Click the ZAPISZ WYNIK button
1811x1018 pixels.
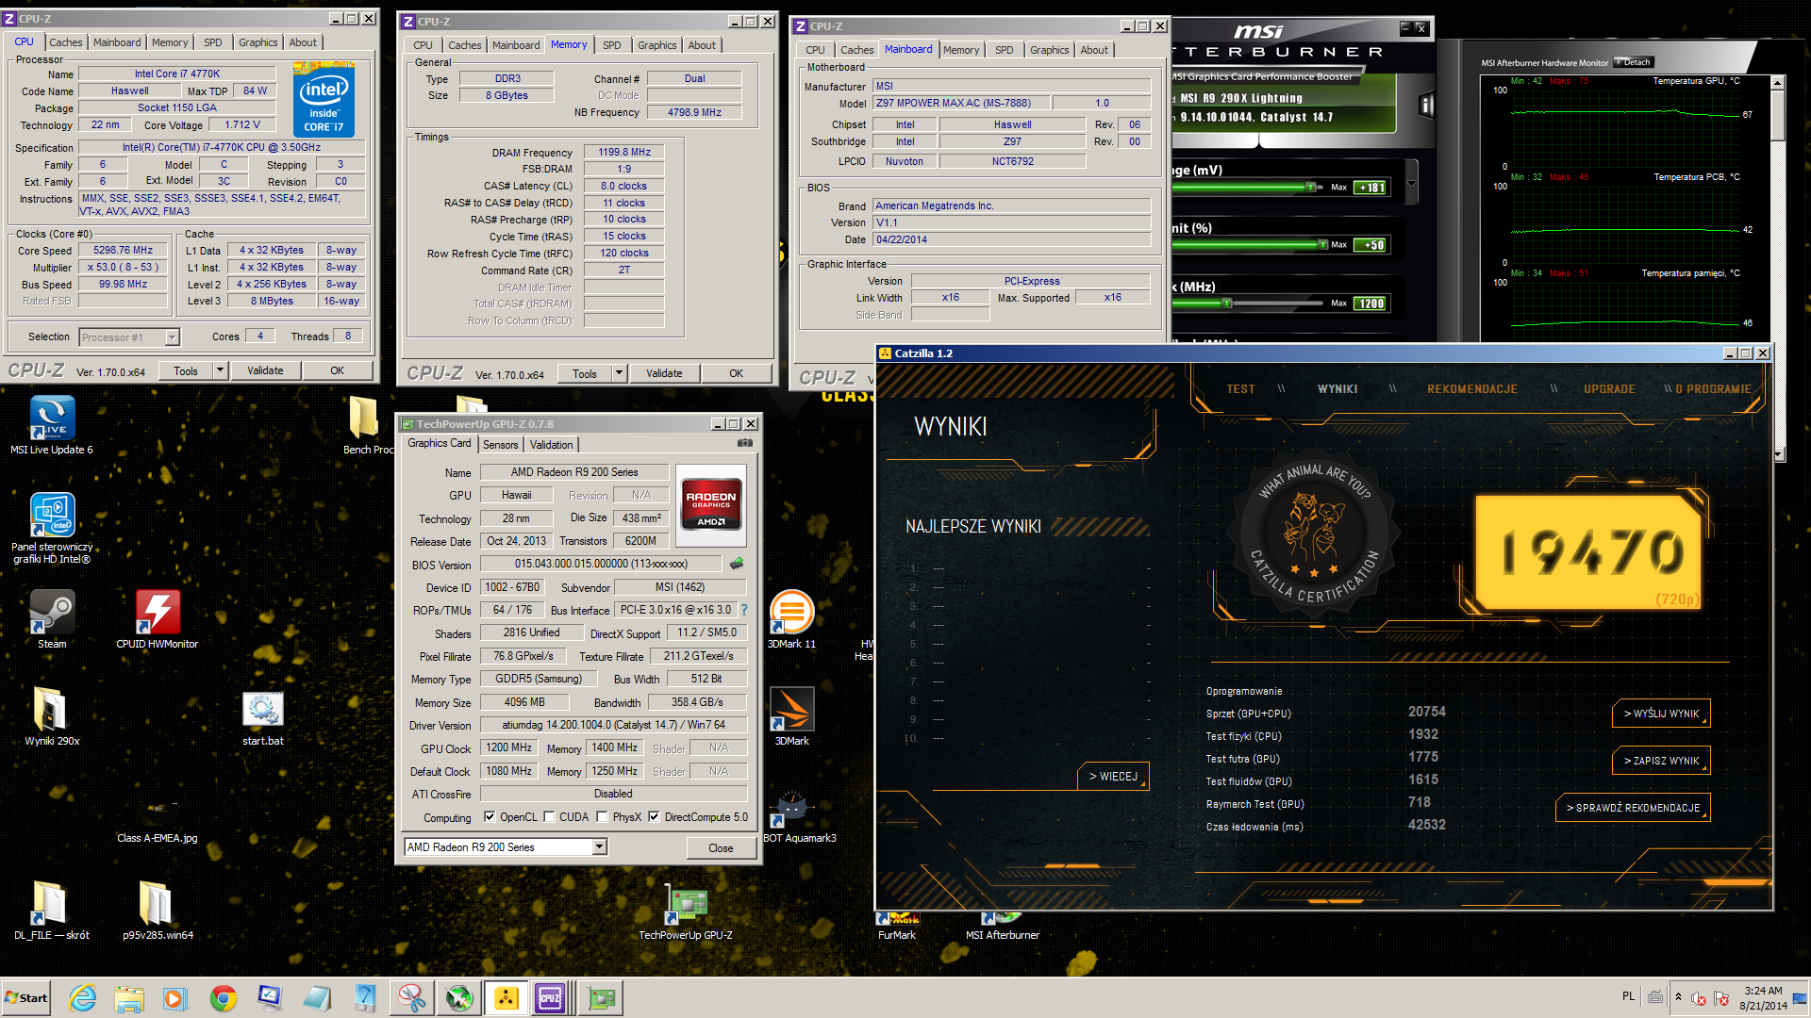click(1661, 761)
